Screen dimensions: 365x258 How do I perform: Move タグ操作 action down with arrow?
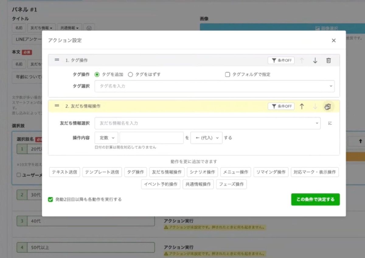[x=315, y=61]
